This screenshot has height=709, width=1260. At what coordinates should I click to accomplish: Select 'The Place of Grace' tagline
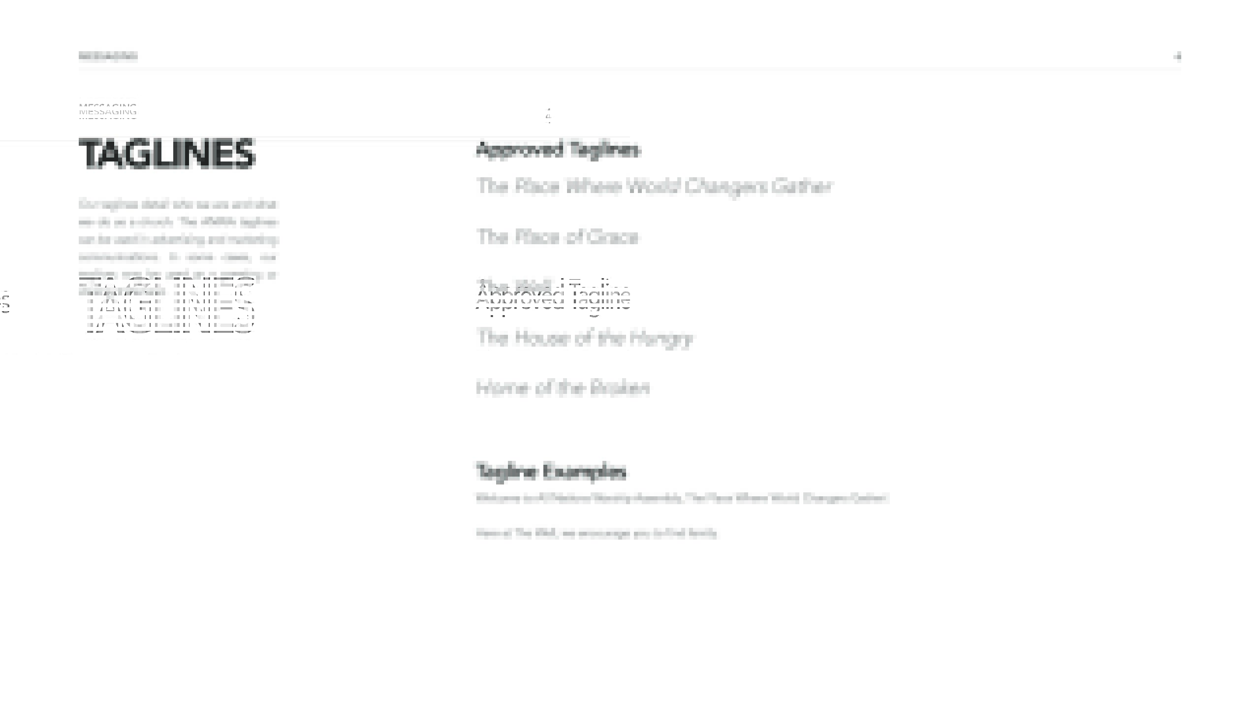(x=557, y=236)
